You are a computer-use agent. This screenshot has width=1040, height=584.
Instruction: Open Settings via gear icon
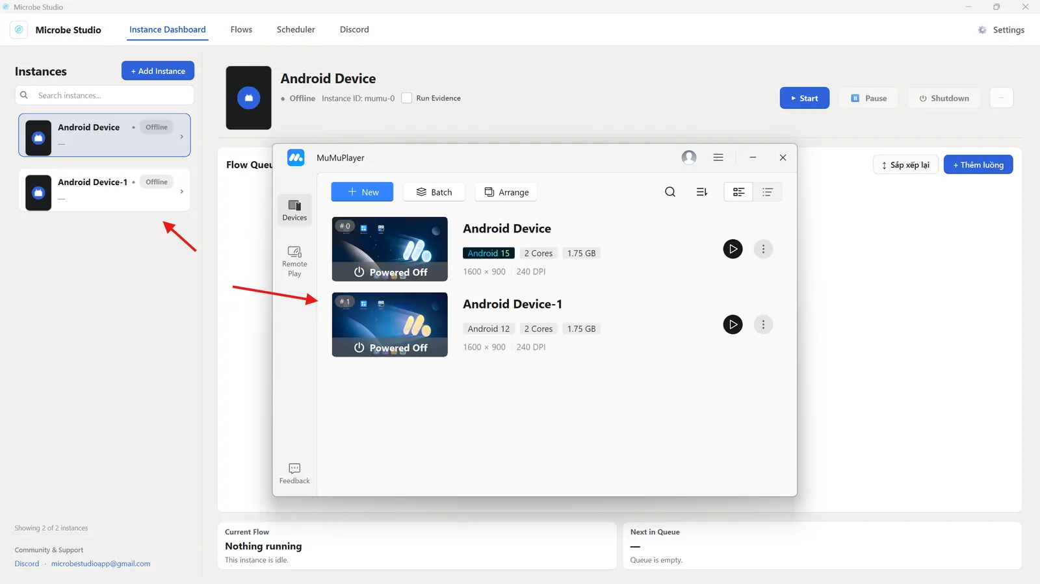(x=982, y=30)
